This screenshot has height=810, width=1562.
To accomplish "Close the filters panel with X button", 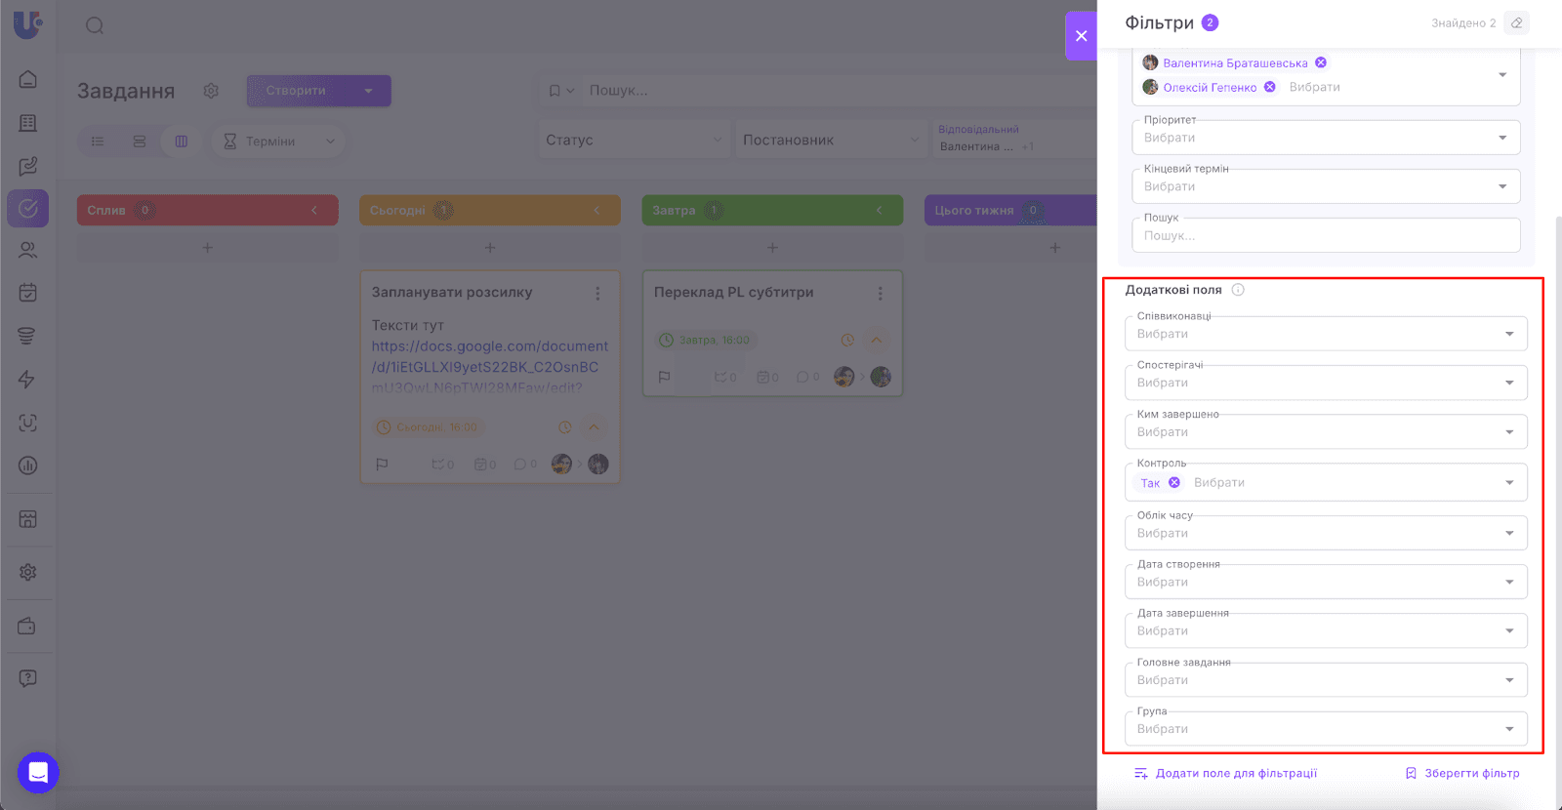I will [x=1081, y=36].
